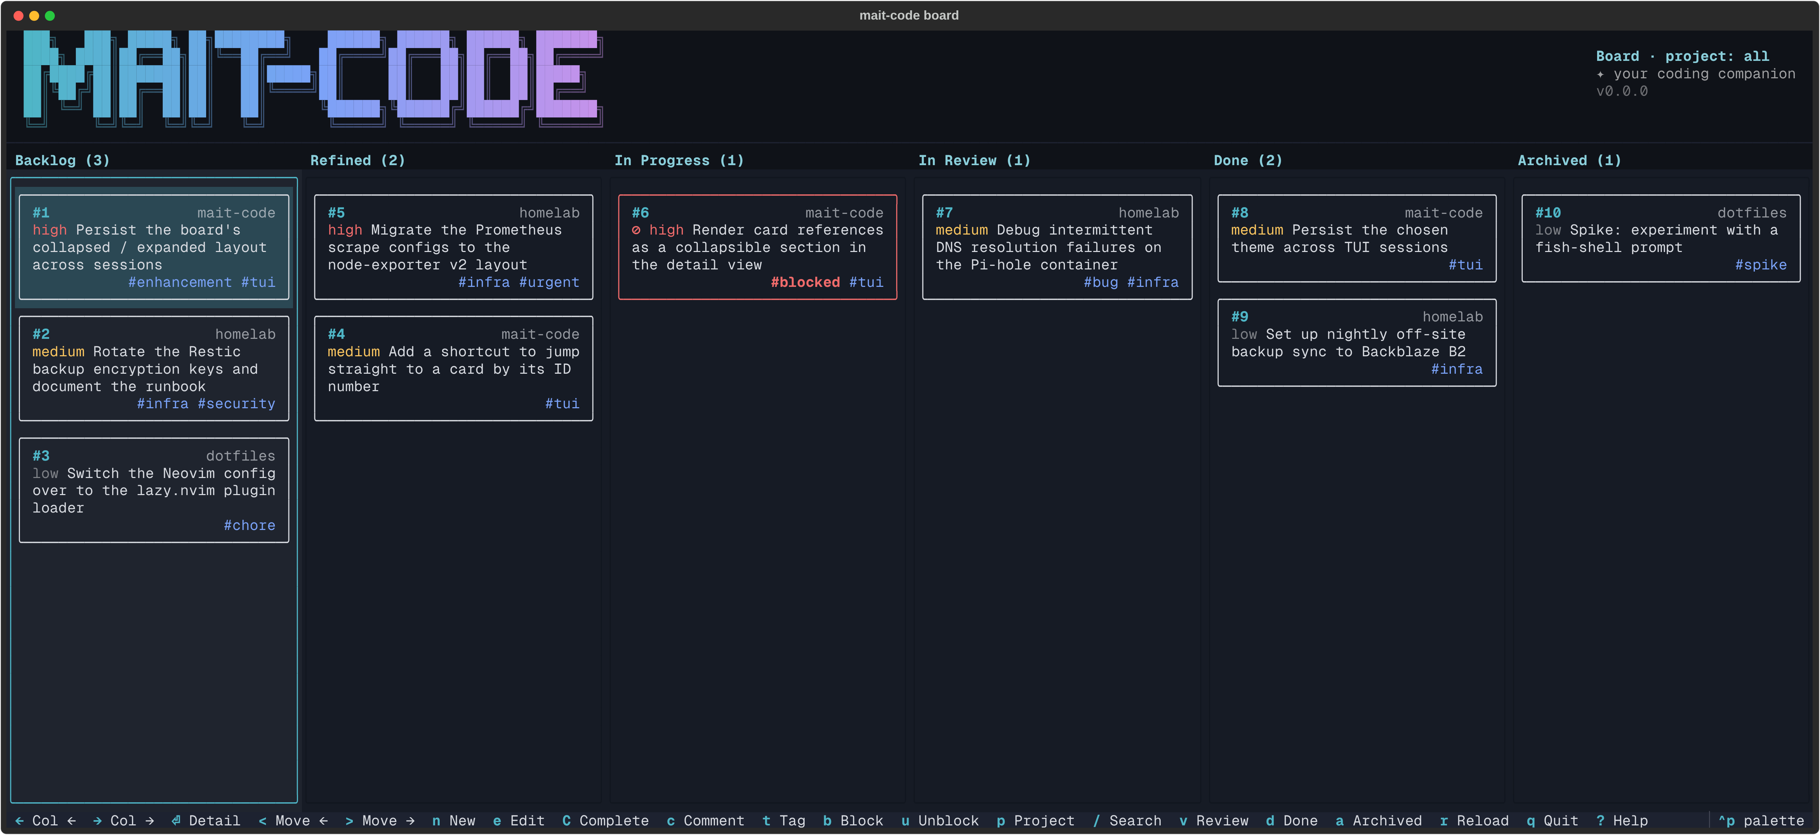Image resolution: width=1820 pixels, height=835 pixels.
Task: Open card #7 Debug intermittent DNS failures
Action: [x=1057, y=247]
